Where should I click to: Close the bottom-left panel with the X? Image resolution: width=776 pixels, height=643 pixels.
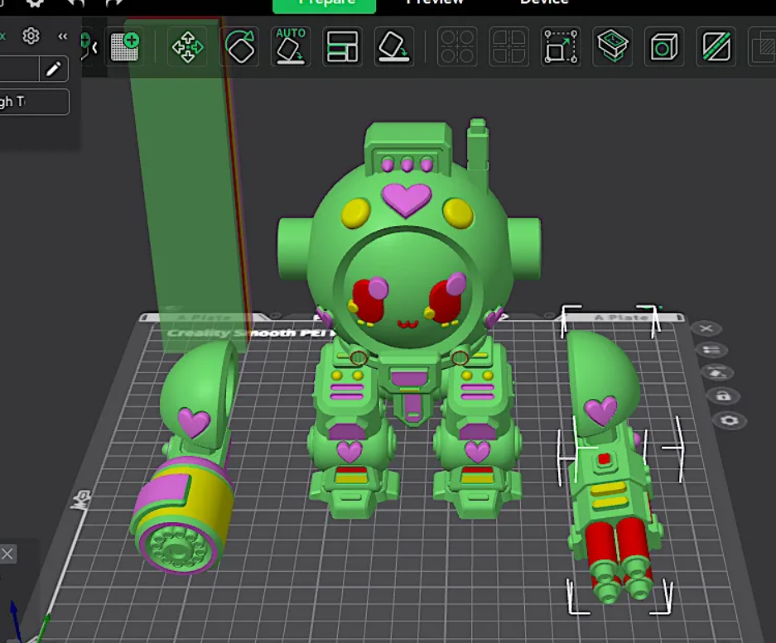click(x=7, y=554)
